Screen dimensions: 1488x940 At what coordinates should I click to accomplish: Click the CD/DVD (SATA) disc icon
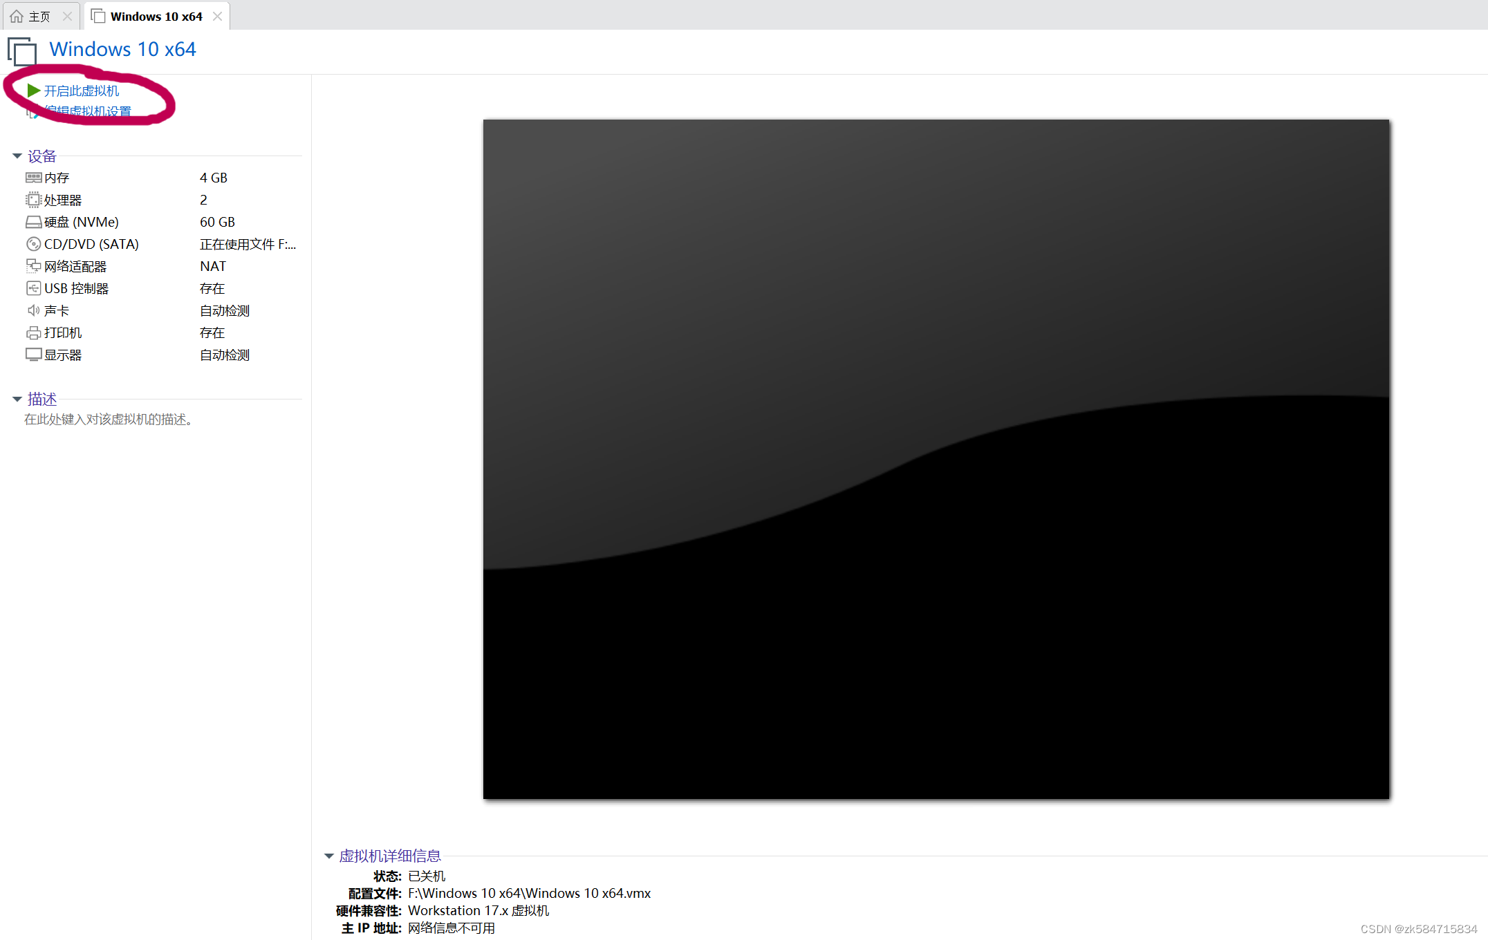click(33, 244)
